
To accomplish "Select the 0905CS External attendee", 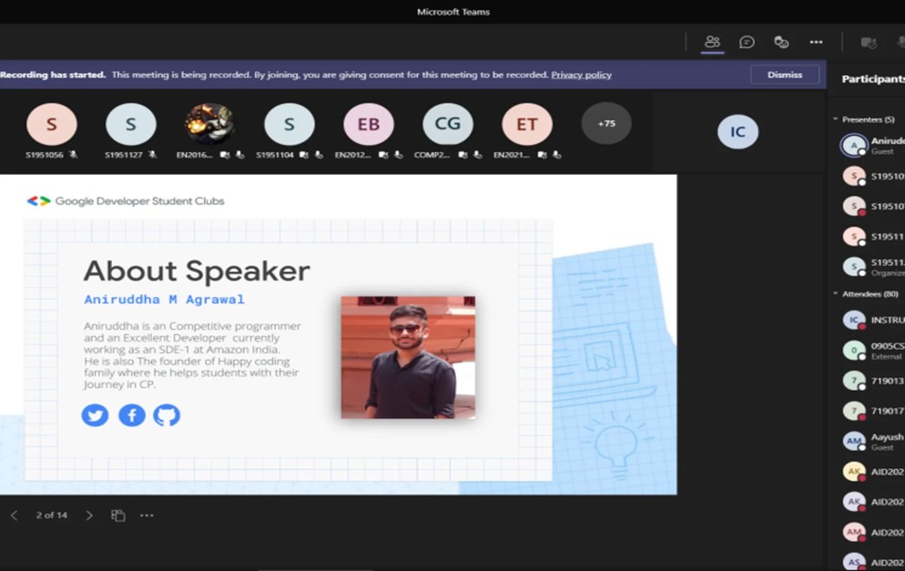I will (872, 351).
